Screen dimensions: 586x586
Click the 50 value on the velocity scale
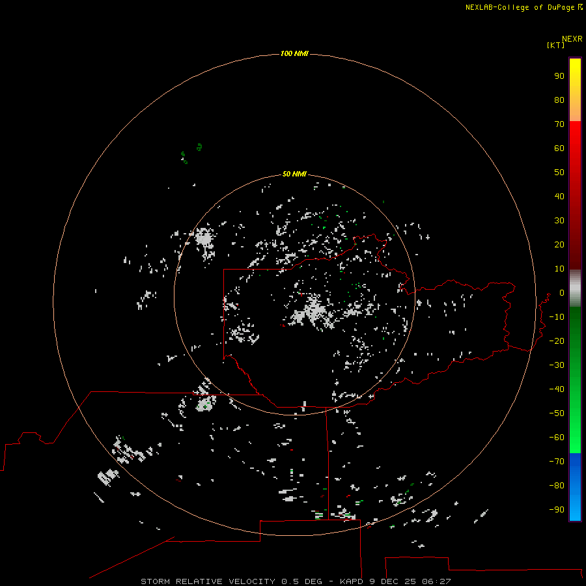click(559, 173)
